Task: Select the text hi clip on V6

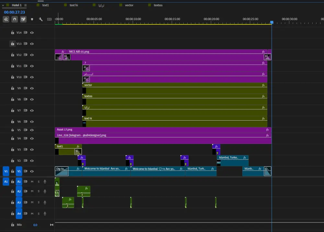Action: click(x=175, y=122)
